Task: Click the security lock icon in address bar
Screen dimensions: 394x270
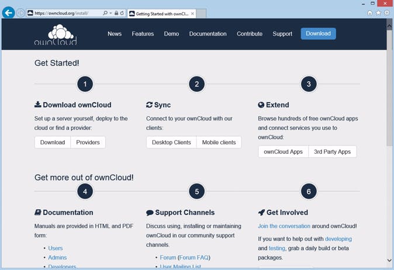Action: click(116, 13)
